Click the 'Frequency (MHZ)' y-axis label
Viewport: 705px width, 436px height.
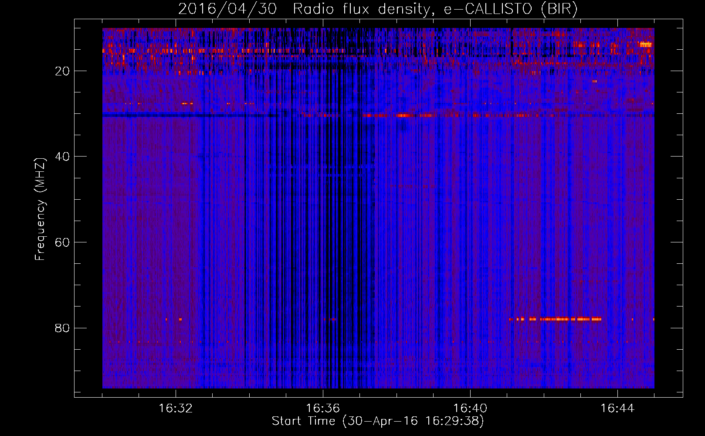(x=40, y=209)
